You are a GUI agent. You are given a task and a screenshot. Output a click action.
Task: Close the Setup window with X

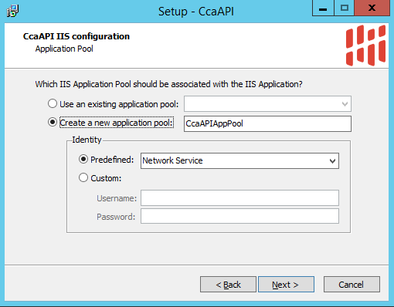pyautogui.click(x=372, y=8)
